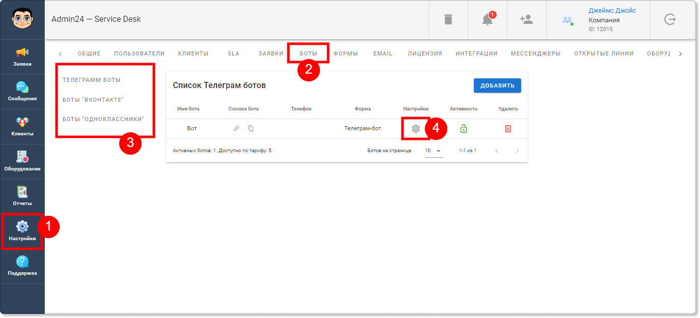Copy the bot link
700x318 pixels.
coord(251,129)
